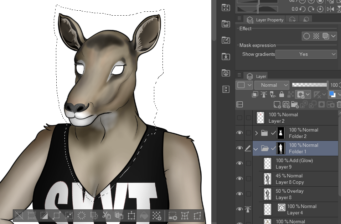Invert the selected area via launcher icon

click(44, 215)
